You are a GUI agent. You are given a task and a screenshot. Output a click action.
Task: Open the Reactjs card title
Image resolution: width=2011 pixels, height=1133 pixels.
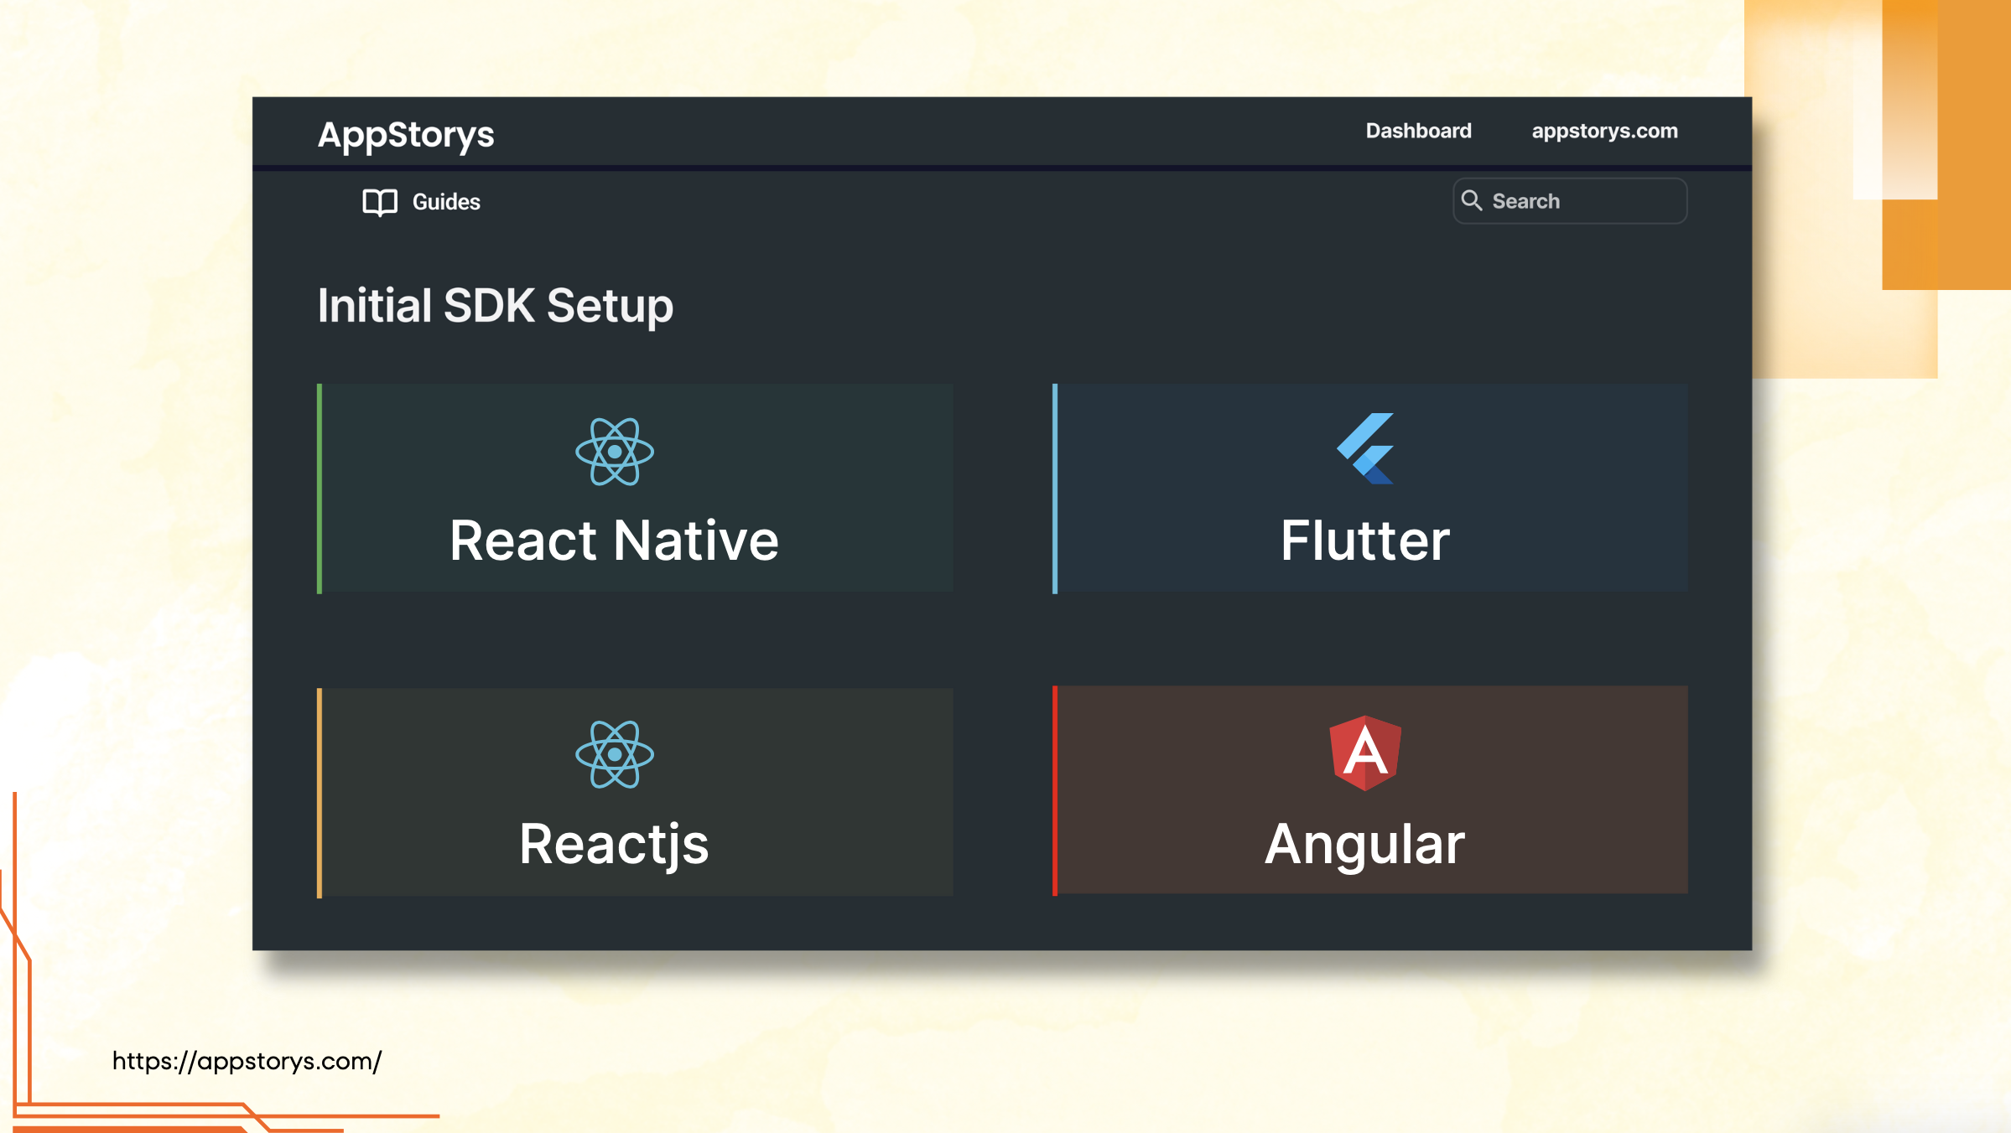coord(614,845)
